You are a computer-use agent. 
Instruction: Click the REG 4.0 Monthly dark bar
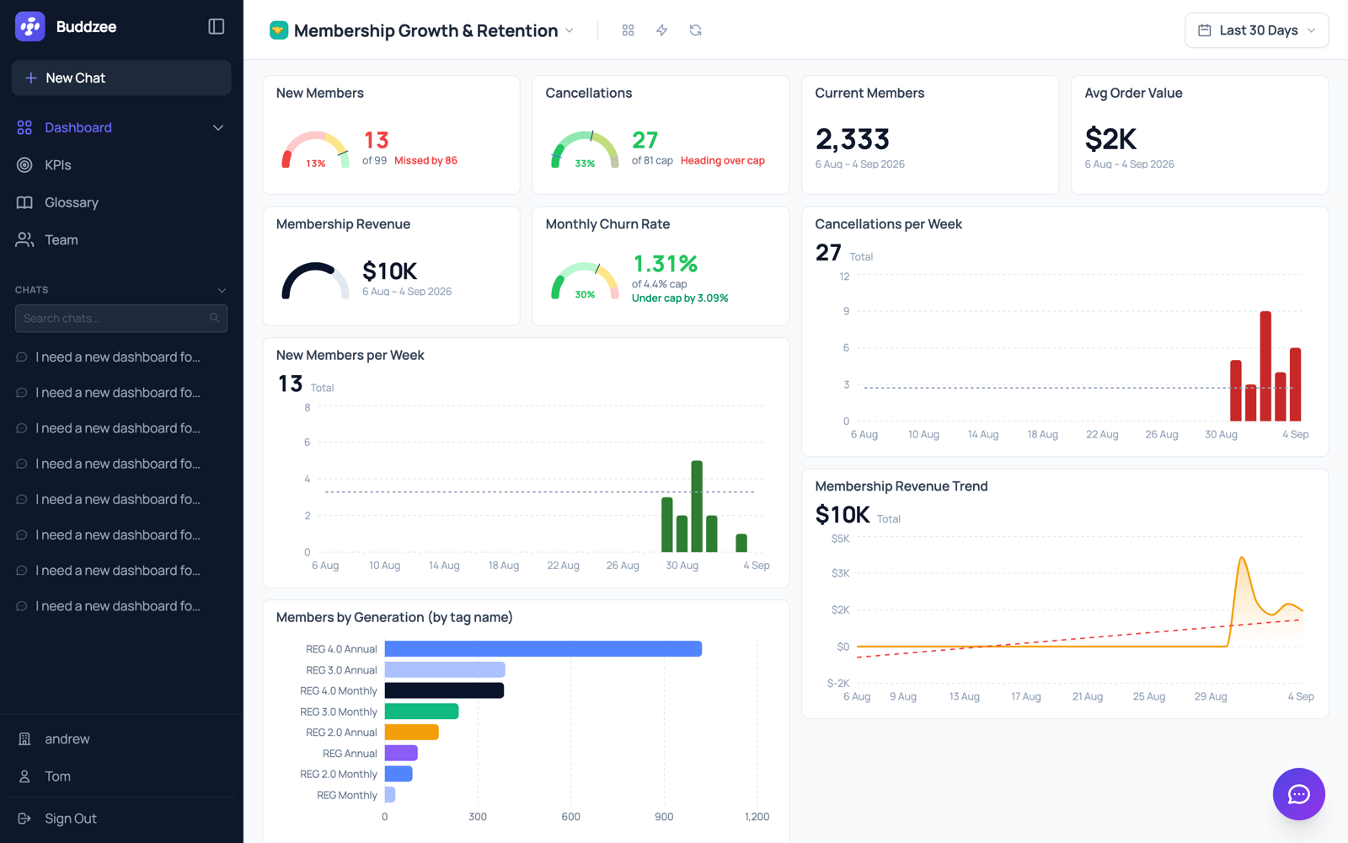(444, 690)
